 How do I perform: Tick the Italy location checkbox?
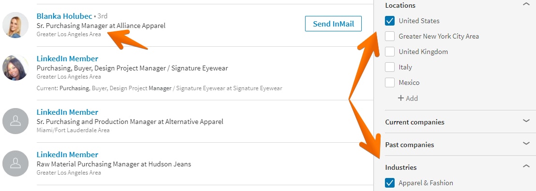pos(390,67)
